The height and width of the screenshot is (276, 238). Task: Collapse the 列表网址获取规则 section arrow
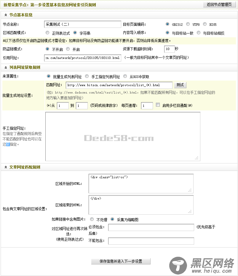coord(6,68)
